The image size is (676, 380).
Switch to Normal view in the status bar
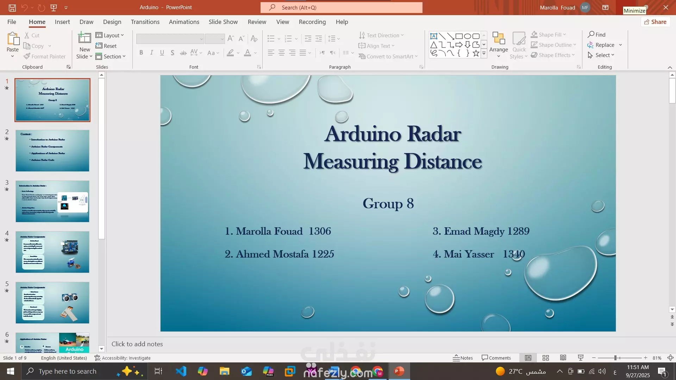pyautogui.click(x=528, y=358)
